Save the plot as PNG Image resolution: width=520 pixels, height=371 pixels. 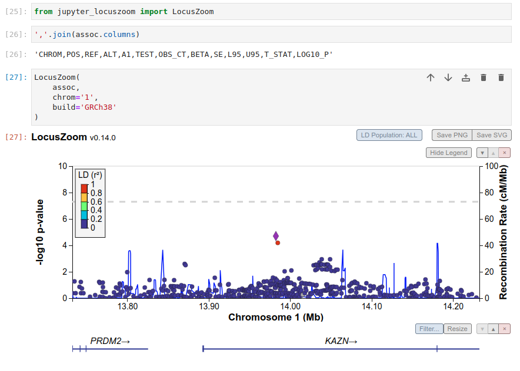pos(452,135)
